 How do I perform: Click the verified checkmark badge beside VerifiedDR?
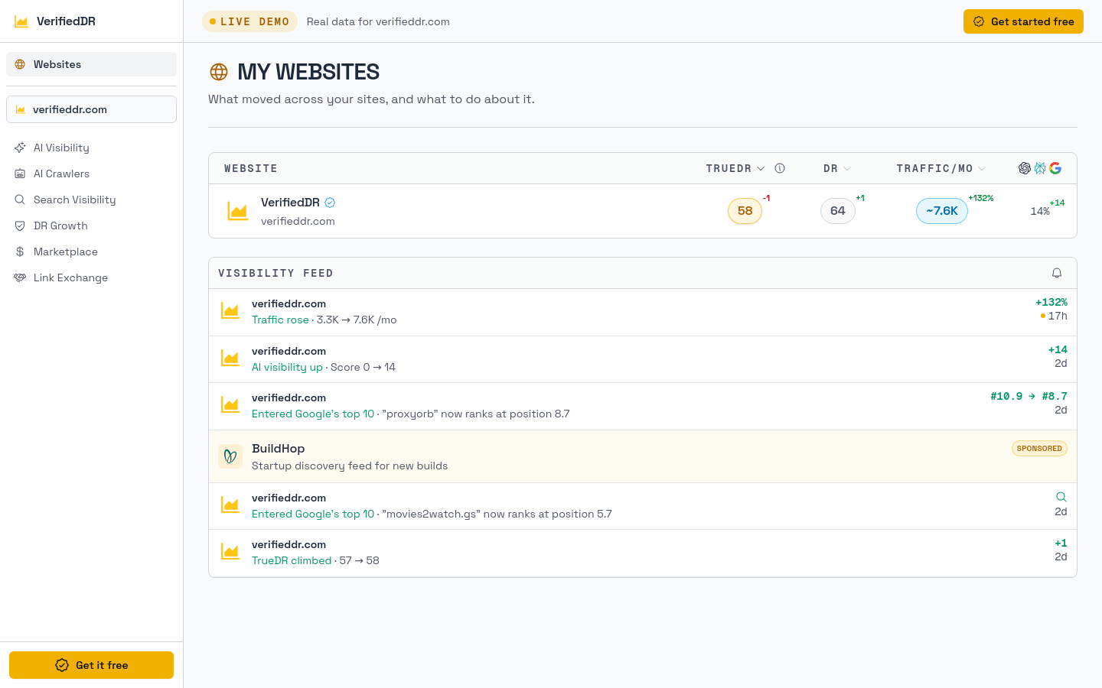tap(330, 203)
